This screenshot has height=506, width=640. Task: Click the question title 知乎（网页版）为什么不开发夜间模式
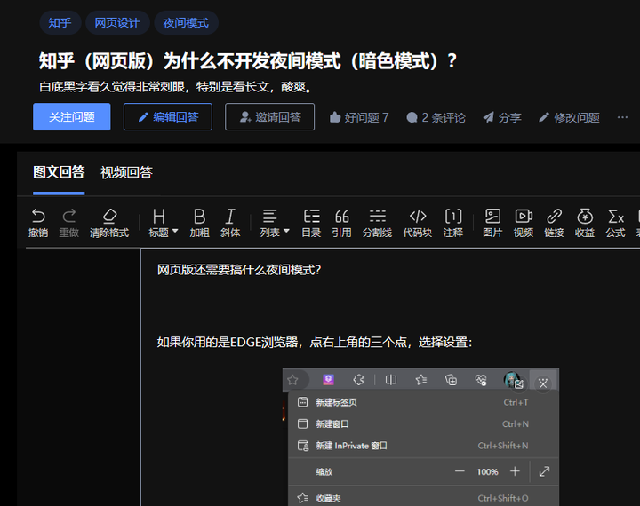click(x=248, y=61)
